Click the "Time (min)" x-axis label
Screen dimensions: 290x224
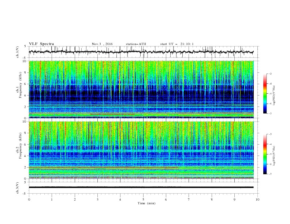146,203
